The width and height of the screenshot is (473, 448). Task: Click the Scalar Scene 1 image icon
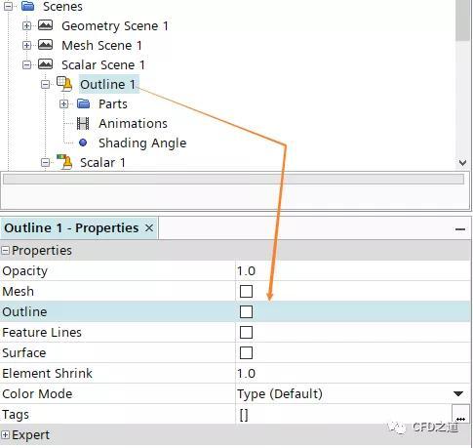(45, 64)
